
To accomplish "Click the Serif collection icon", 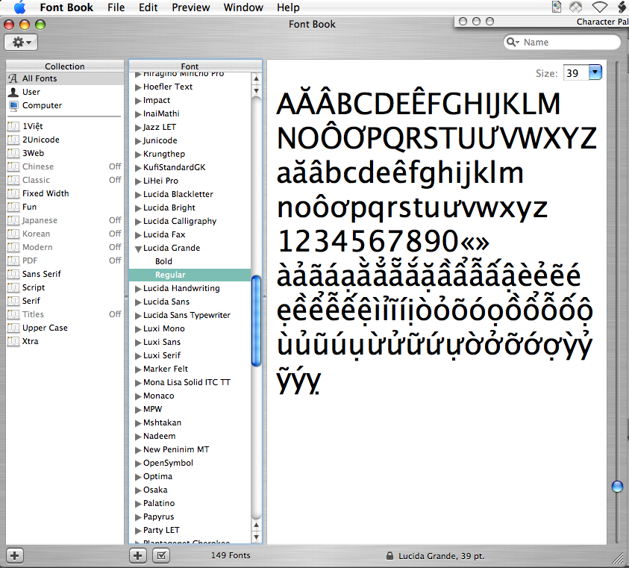I will coord(13,301).
